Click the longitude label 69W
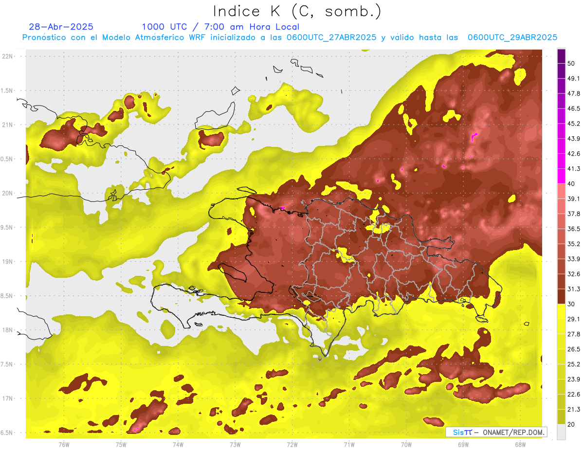 463,444
